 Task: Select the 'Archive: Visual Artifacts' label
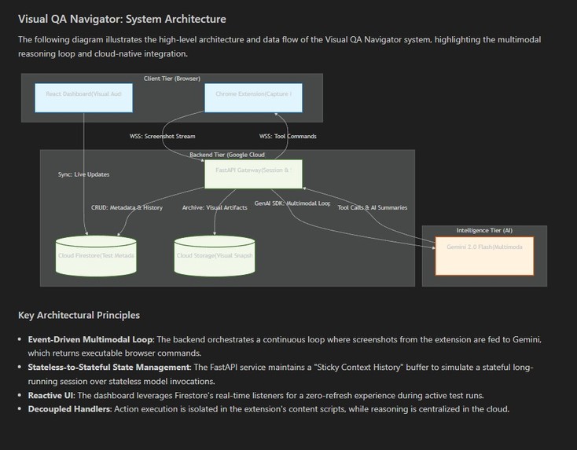coord(215,207)
